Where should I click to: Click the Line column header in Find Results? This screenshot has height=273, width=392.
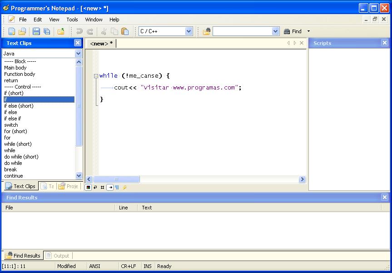[x=126, y=208]
